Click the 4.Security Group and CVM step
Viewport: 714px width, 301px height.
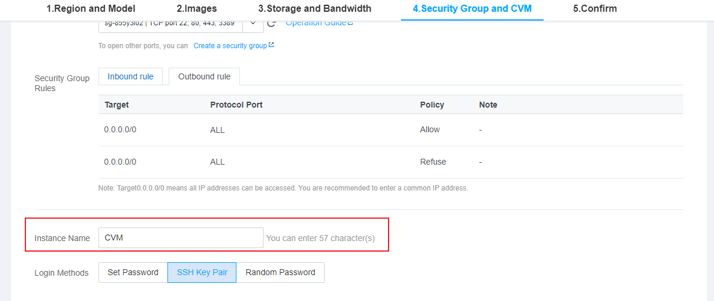click(x=472, y=9)
